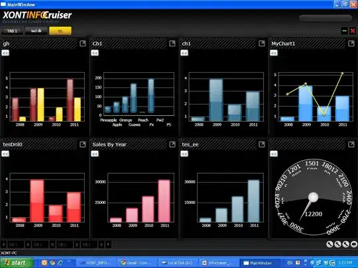Click the green minimize dashboard icon
The width and height of the screenshot is (358, 268).
click(344, 30)
